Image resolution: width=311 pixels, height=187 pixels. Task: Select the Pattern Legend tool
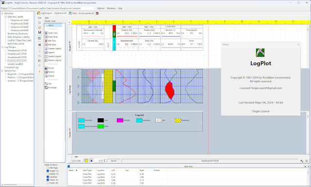tap(53, 60)
